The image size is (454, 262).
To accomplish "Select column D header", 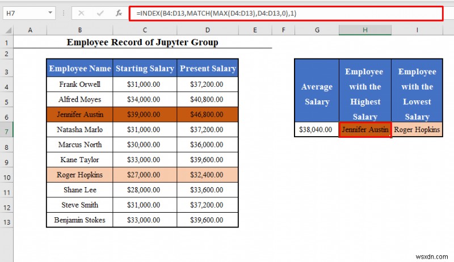I will click(x=208, y=30).
